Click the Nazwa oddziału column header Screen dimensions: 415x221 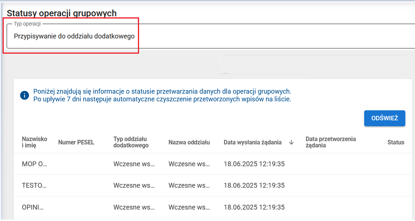click(x=190, y=142)
